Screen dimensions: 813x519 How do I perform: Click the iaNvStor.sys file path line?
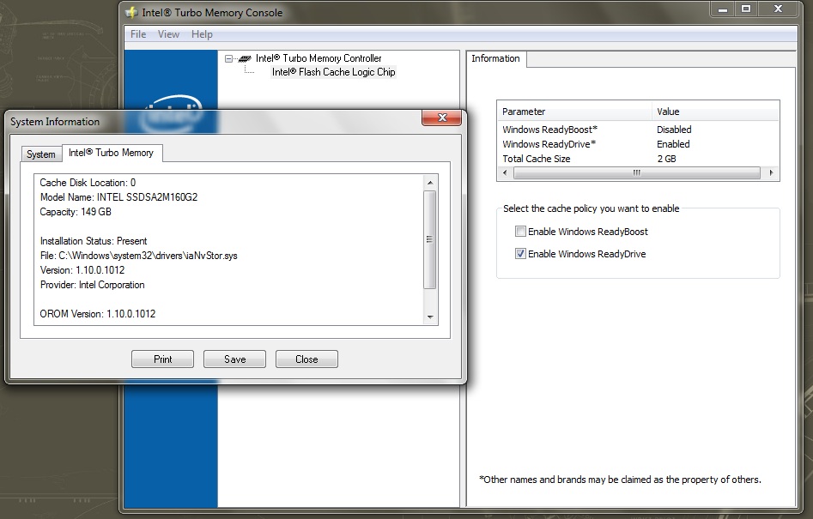click(138, 256)
